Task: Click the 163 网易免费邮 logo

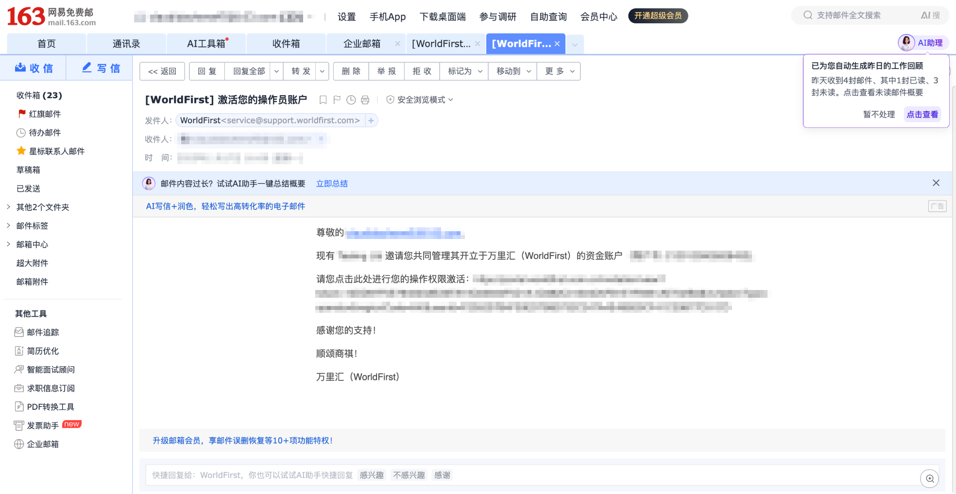Action: click(51, 17)
